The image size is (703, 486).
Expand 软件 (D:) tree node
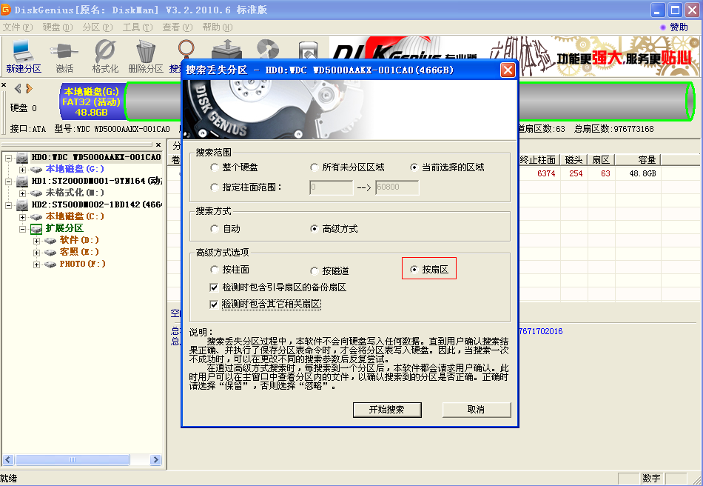pos(37,241)
